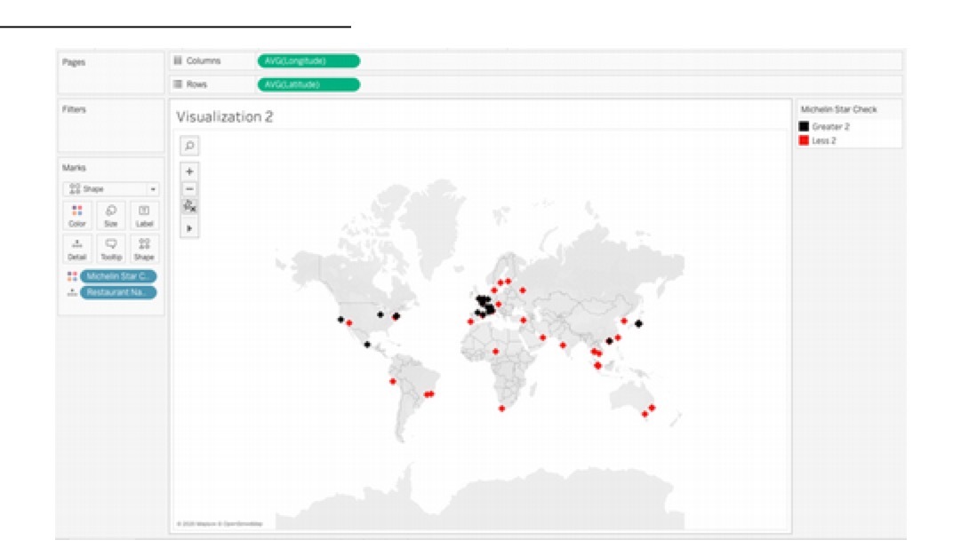Click the black Greater 2 legend swatch
The width and height of the screenshot is (953, 548).
pyautogui.click(x=804, y=126)
